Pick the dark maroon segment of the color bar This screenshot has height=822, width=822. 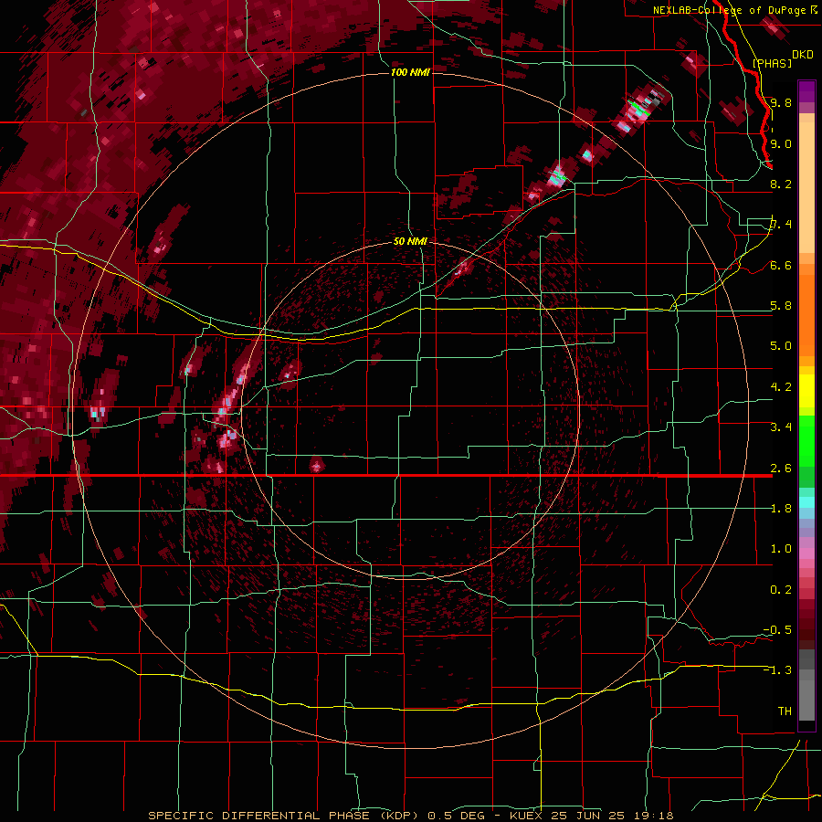806,624
